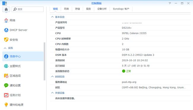Collapse the 时间信息 section

(x=53, y=76)
